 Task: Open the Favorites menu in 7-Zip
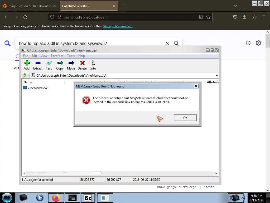57,56
